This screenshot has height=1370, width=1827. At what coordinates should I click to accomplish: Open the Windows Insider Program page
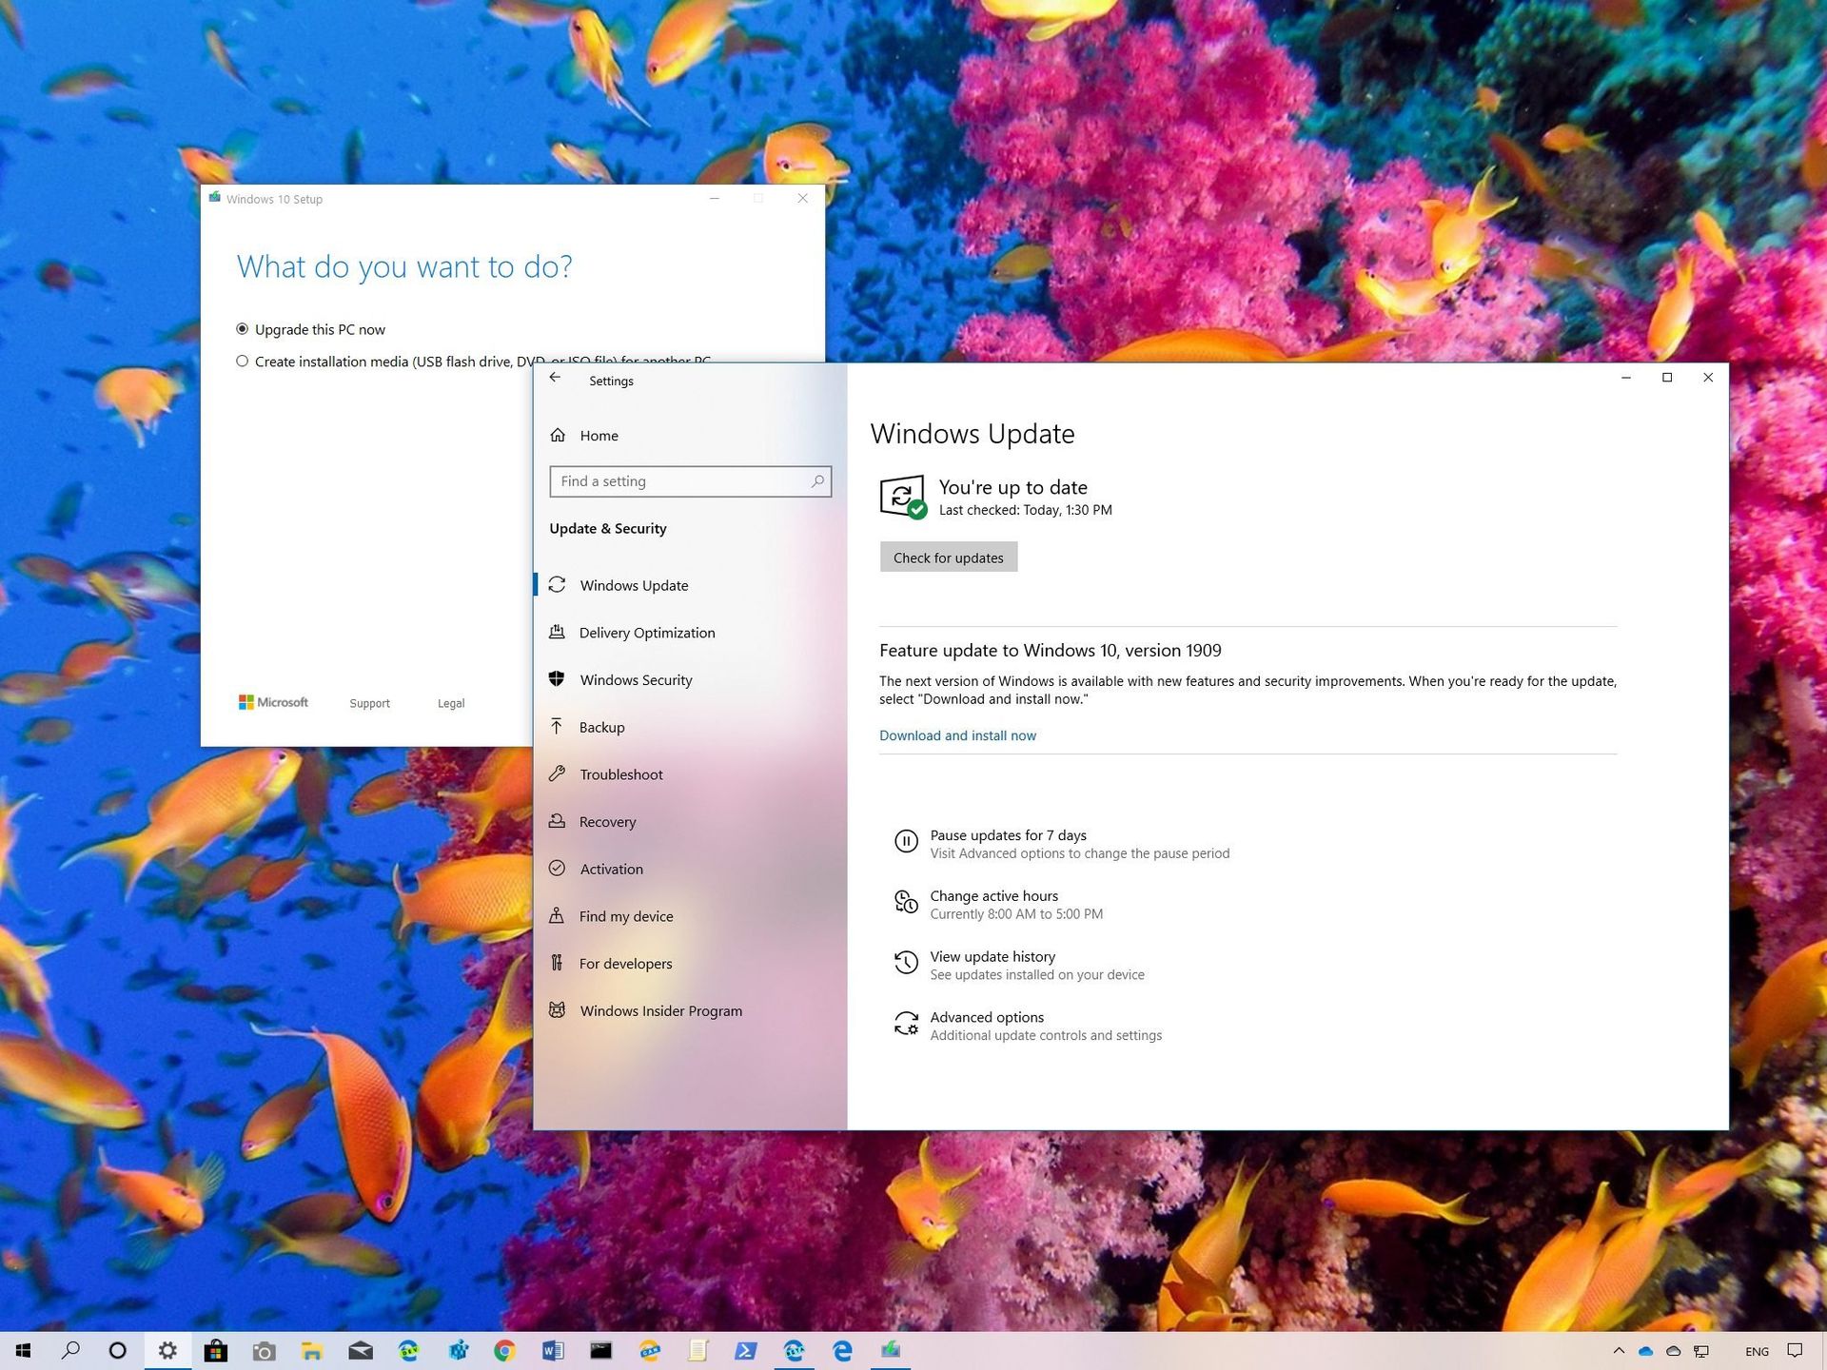point(660,1010)
